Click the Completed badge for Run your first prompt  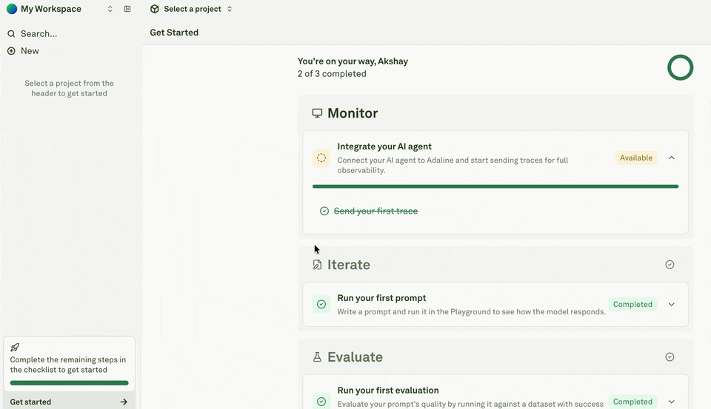point(632,305)
